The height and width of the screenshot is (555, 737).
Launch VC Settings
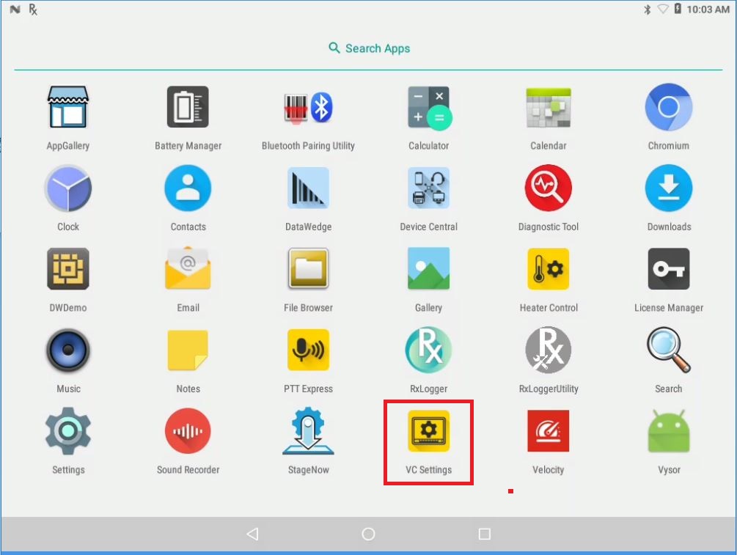[429, 431]
